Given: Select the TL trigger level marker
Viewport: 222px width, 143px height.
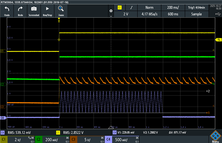Looking at the screenshot, I should 218,40.
